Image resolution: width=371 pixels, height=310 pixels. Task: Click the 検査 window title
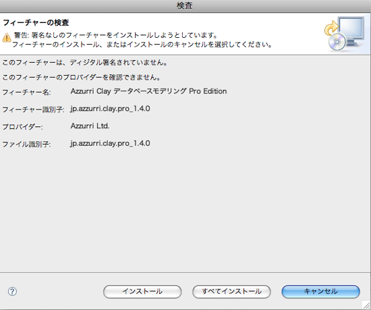coord(185,5)
